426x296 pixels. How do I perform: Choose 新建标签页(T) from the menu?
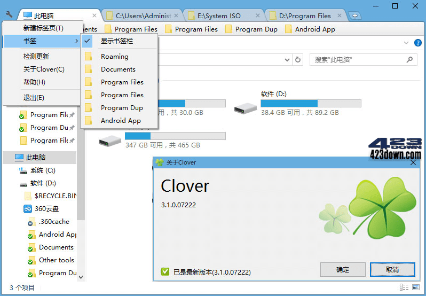tap(43, 28)
